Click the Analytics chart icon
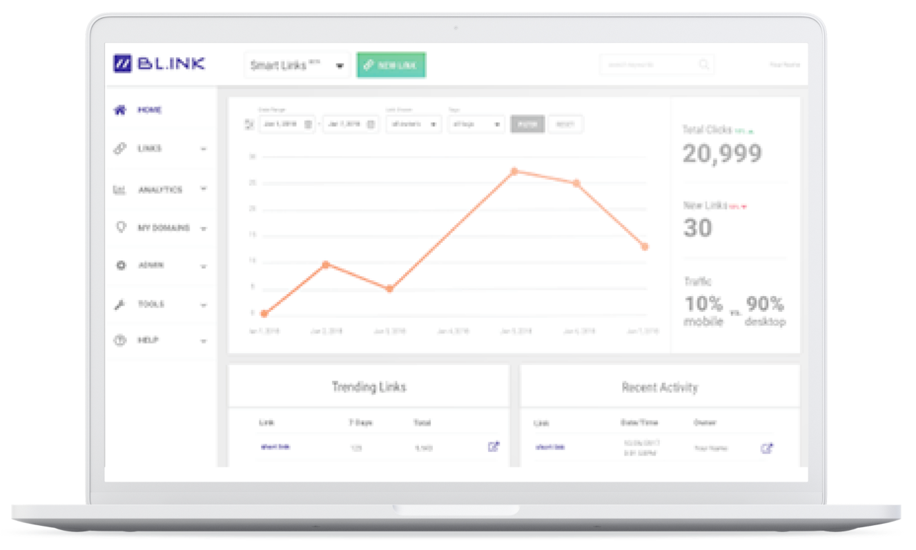 point(119,189)
